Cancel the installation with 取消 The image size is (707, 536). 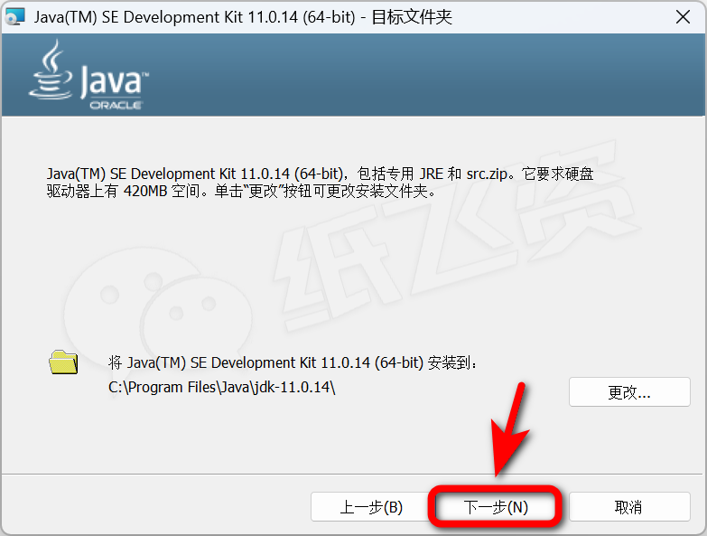pyautogui.click(x=628, y=507)
